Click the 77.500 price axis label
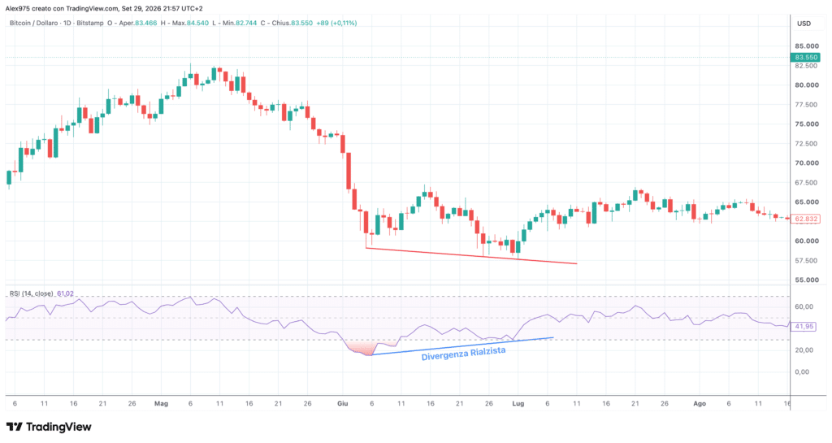Viewport: 832px width, 443px height. [x=807, y=105]
